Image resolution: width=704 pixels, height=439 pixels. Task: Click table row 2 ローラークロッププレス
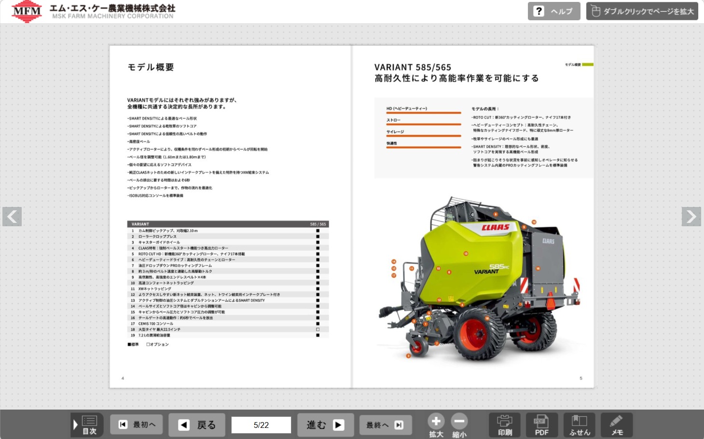pos(228,236)
